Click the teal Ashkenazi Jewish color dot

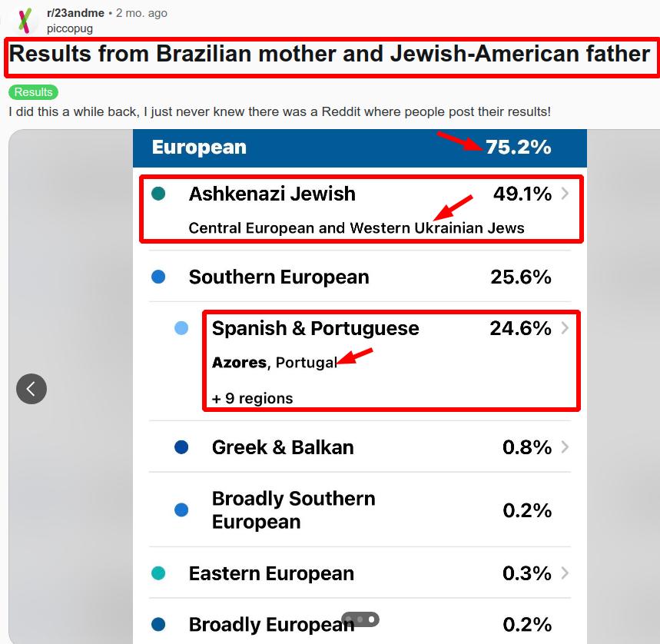coord(159,194)
